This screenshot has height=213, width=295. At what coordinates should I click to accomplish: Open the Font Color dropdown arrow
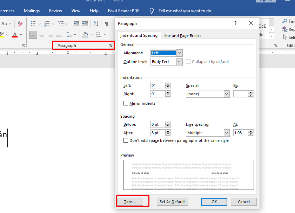pos(21,35)
